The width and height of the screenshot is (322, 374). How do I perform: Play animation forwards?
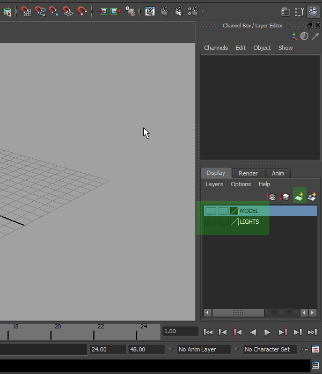tap(267, 332)
